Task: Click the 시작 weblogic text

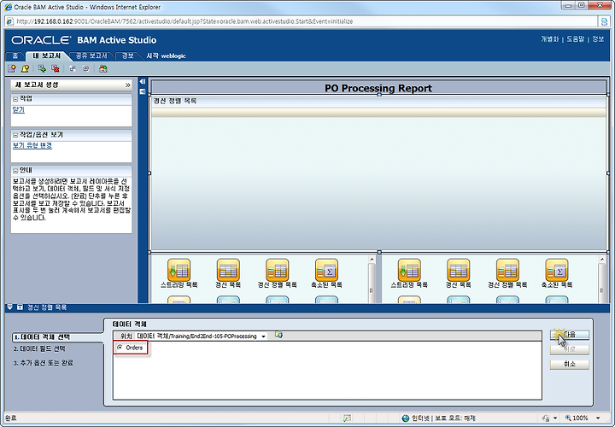Action: [166, 56]
